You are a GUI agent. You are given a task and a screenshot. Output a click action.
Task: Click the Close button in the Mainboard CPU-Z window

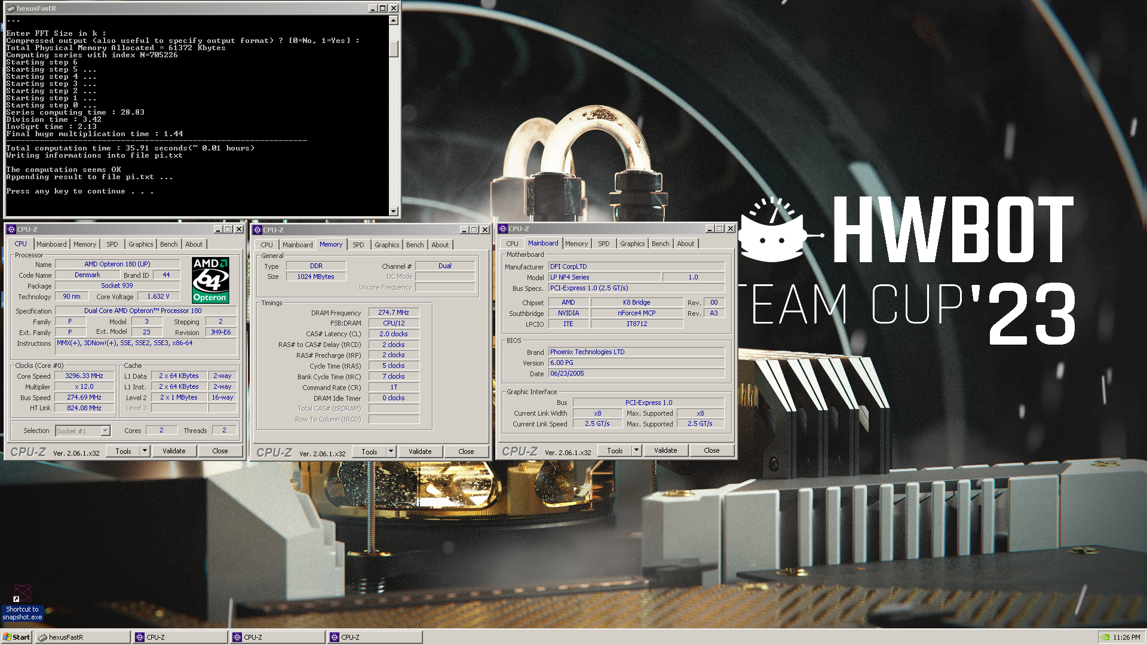(711, 451)
